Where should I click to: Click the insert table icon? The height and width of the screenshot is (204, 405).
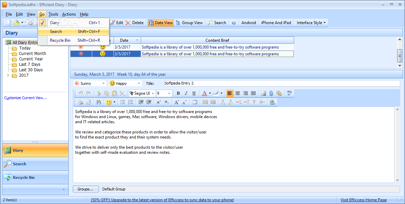tap(195, 102)
